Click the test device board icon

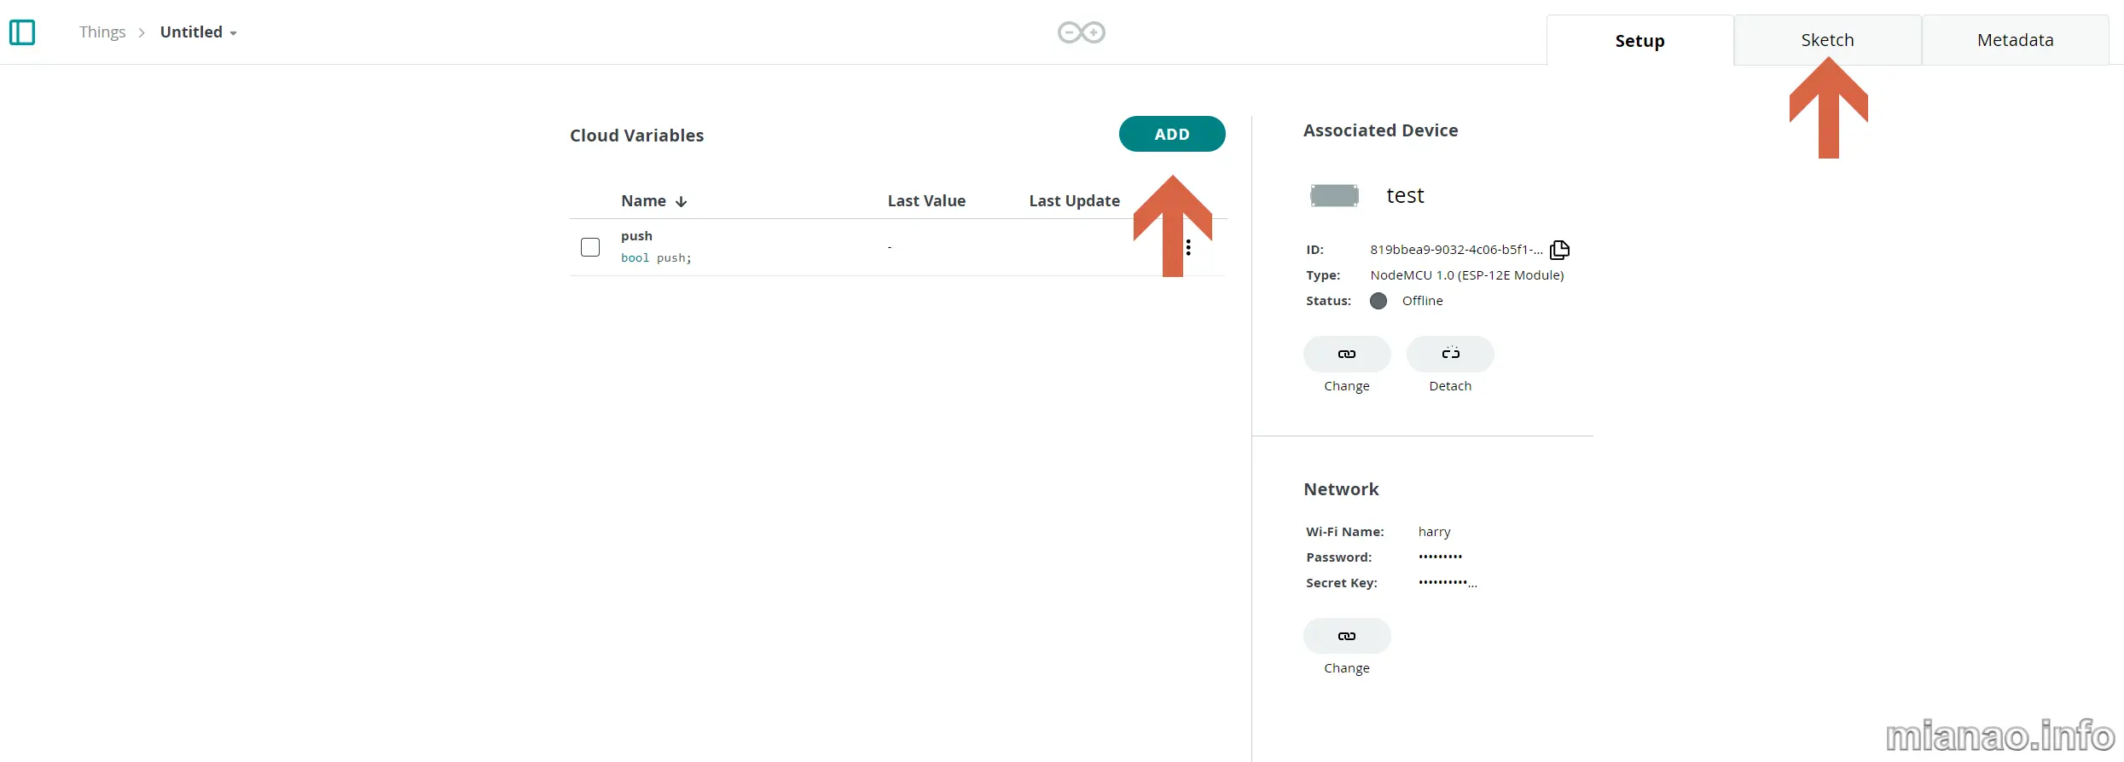(x=1334, y=195)
